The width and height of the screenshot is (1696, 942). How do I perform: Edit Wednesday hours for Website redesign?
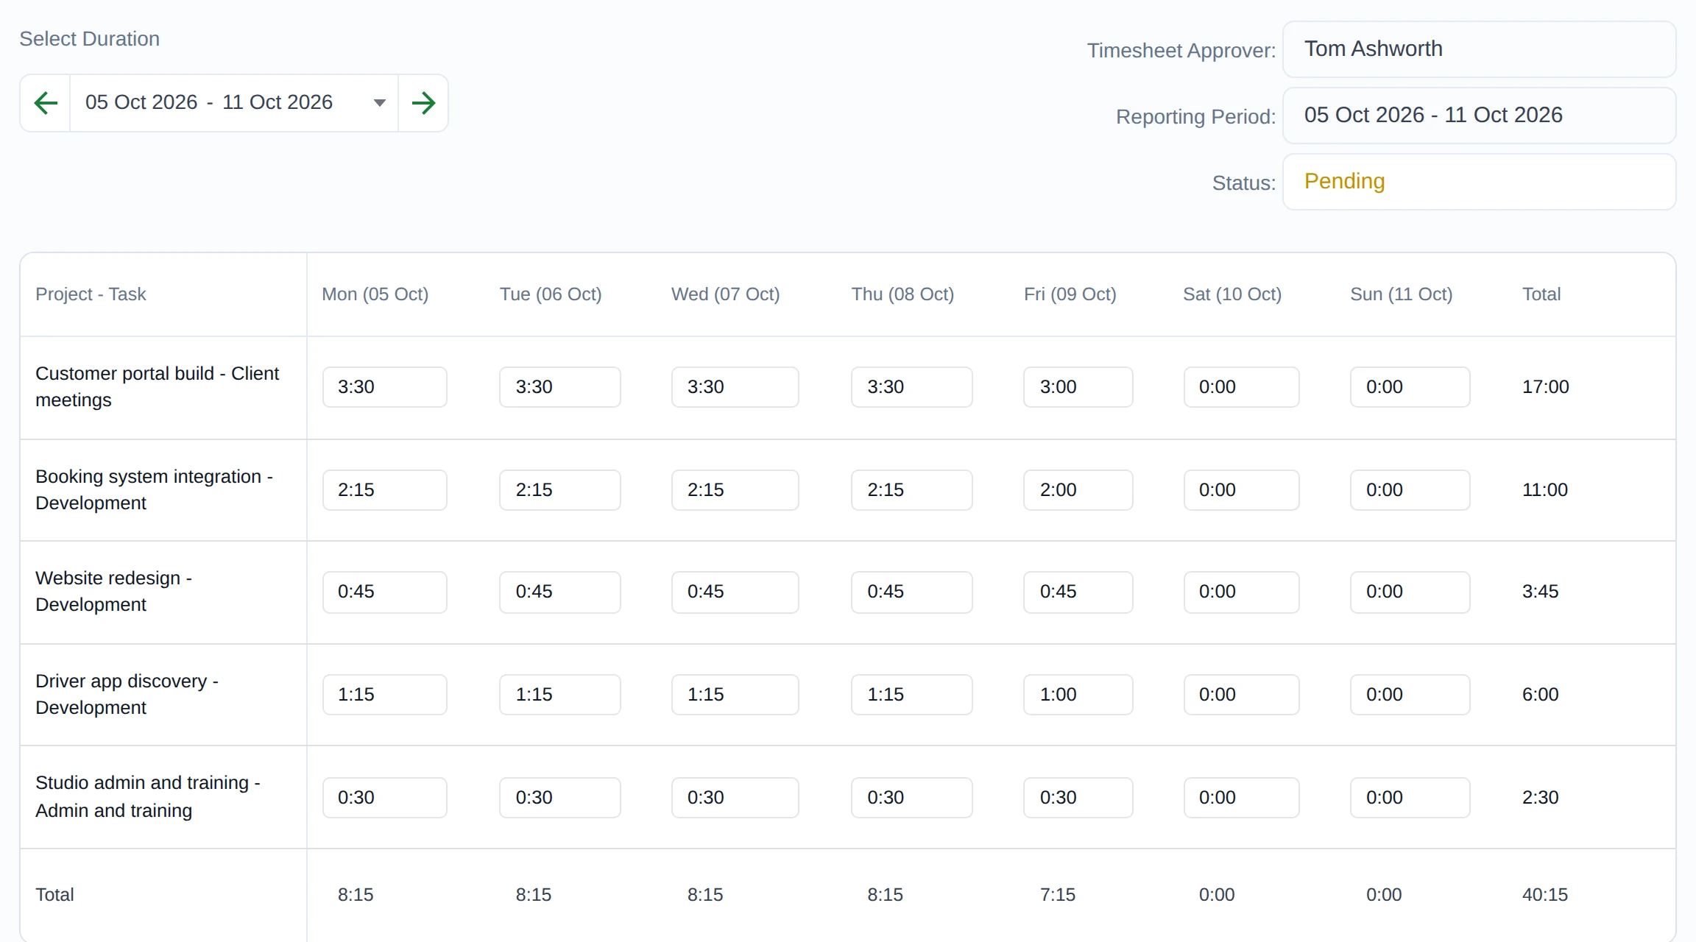pyautogui.click(x=735, y=592)
